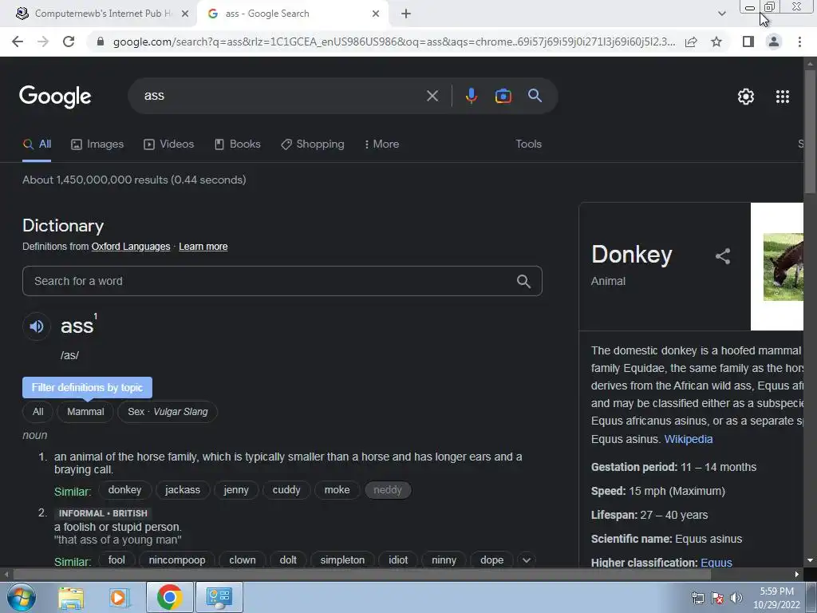Start voice search with microphone icon

point(471,96)
